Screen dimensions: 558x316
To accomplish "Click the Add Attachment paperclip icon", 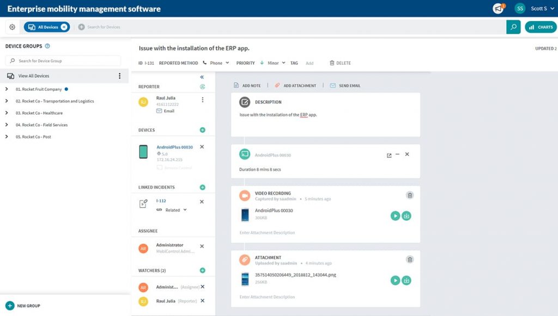I will point(278,85).
